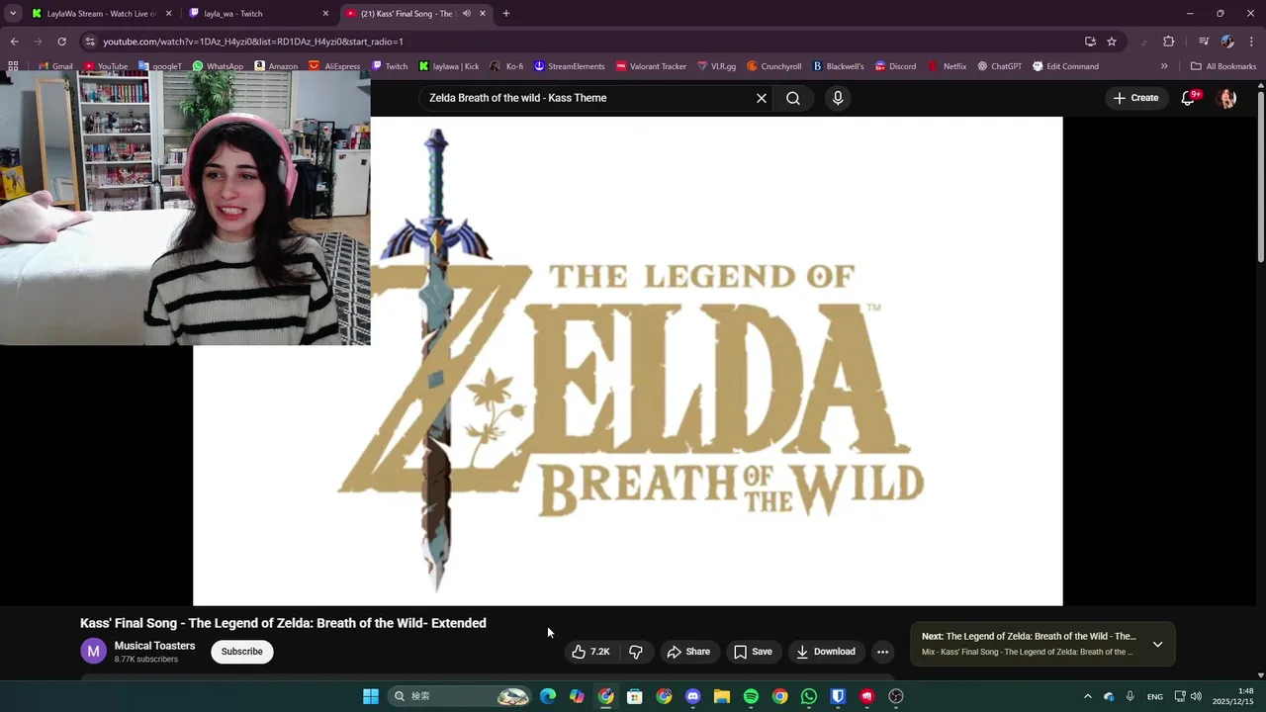Click the Share button

pyautogui.click(x=688, y=652)
